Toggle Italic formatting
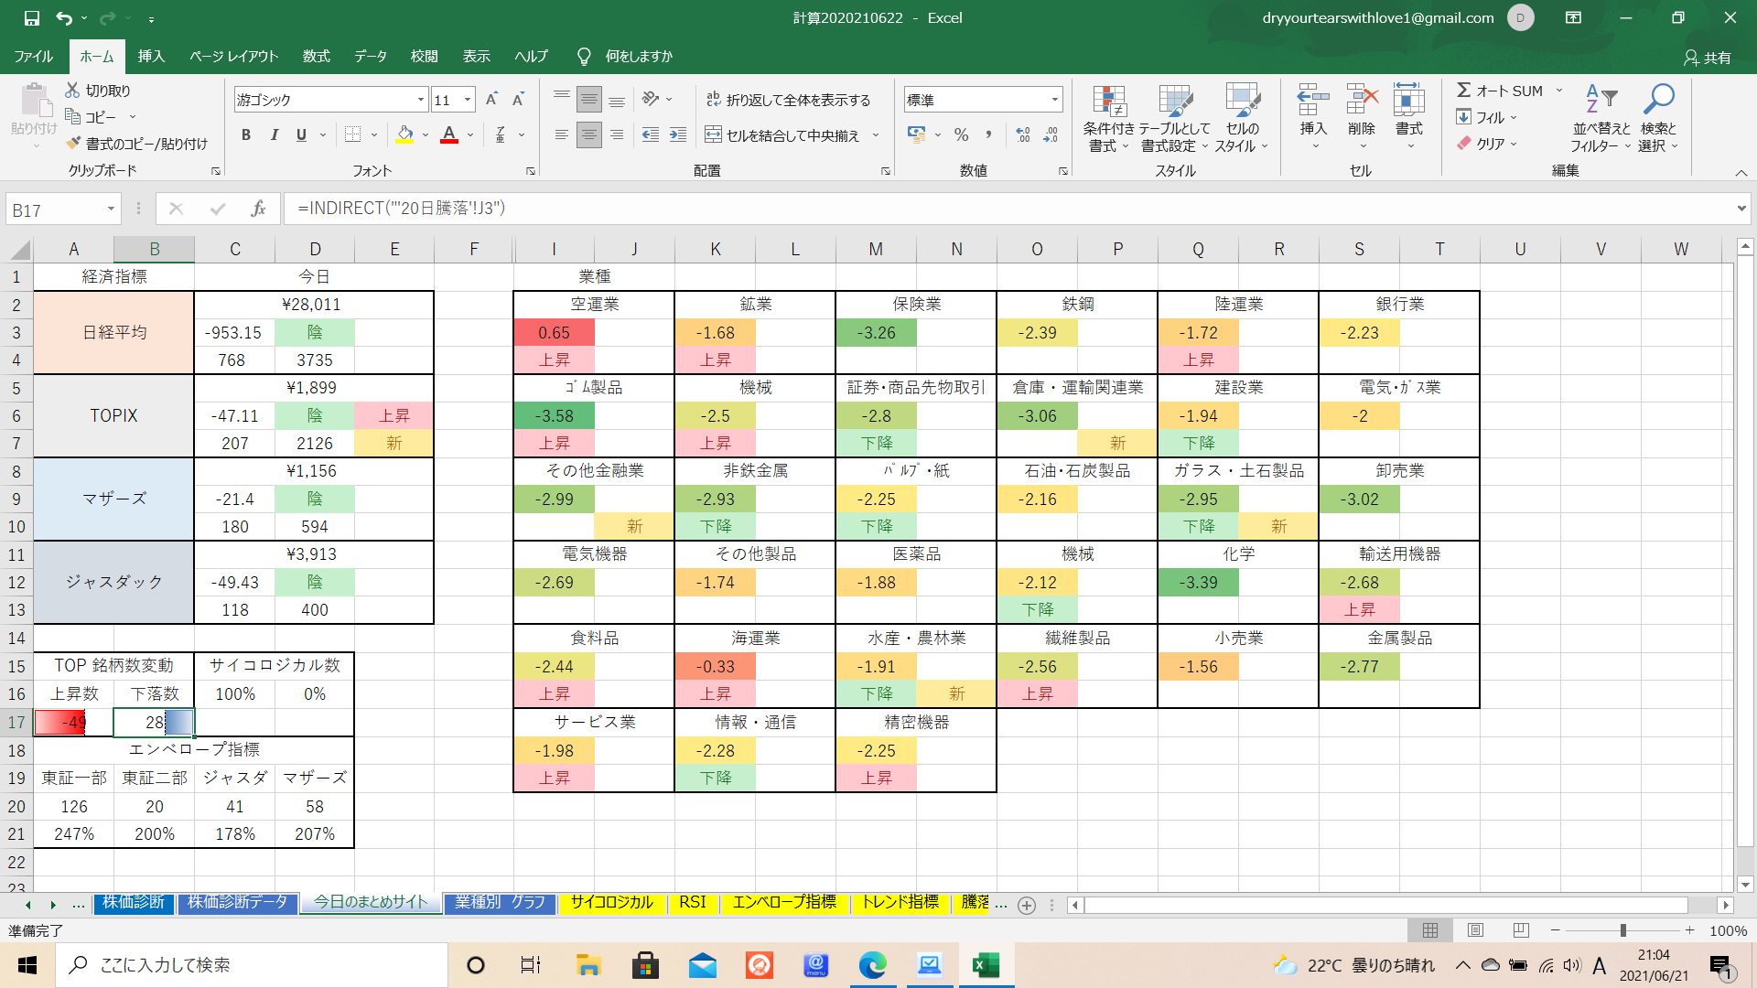 click(x=274, y=135)
